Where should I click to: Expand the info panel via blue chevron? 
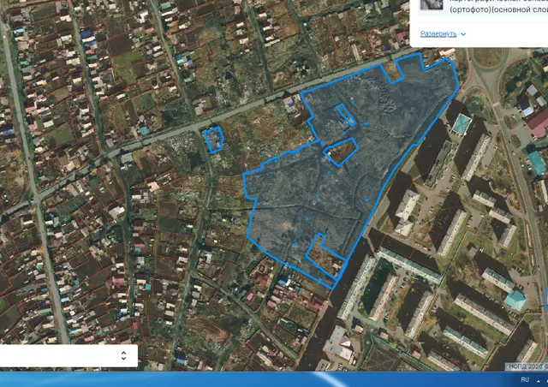463,34
